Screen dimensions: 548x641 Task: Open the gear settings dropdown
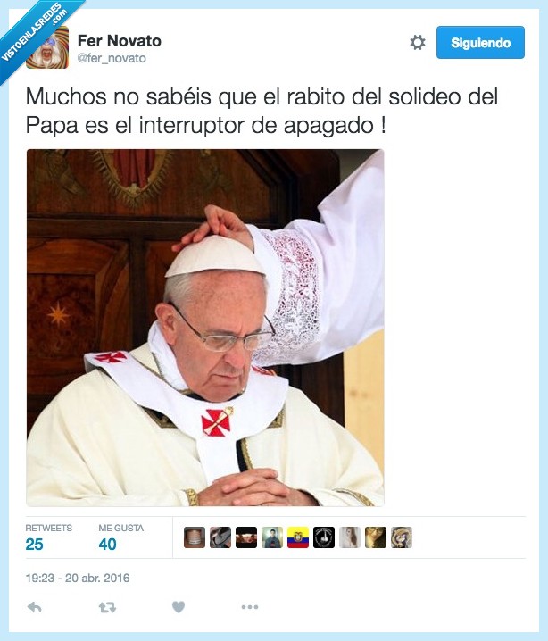(x=417, y=43)
